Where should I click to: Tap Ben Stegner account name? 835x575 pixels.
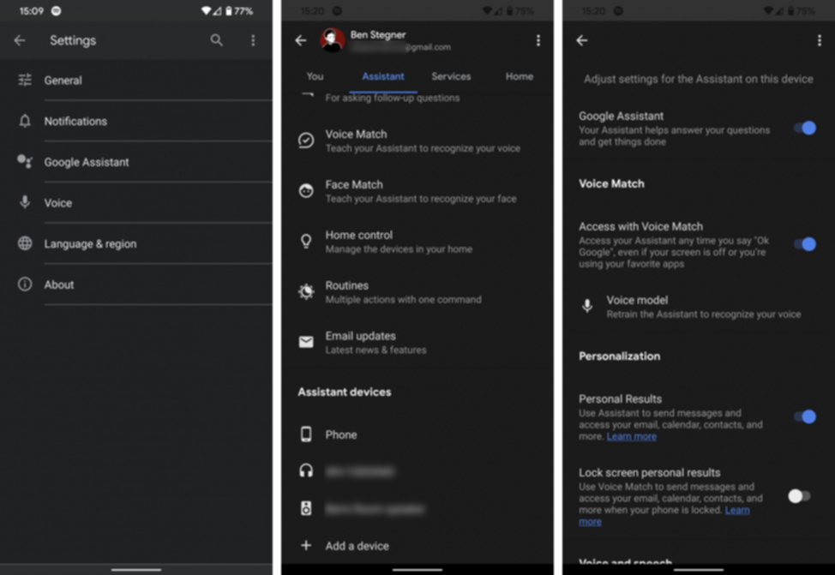point(377,34)
